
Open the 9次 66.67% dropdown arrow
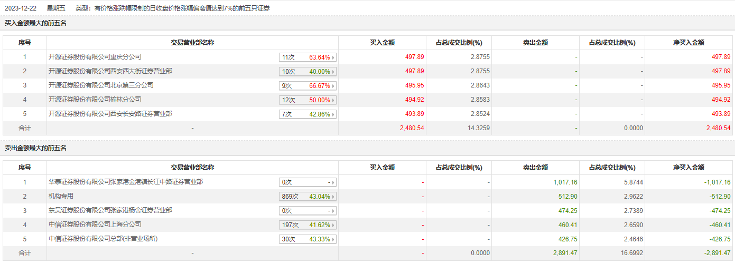(x=333, y=86)
